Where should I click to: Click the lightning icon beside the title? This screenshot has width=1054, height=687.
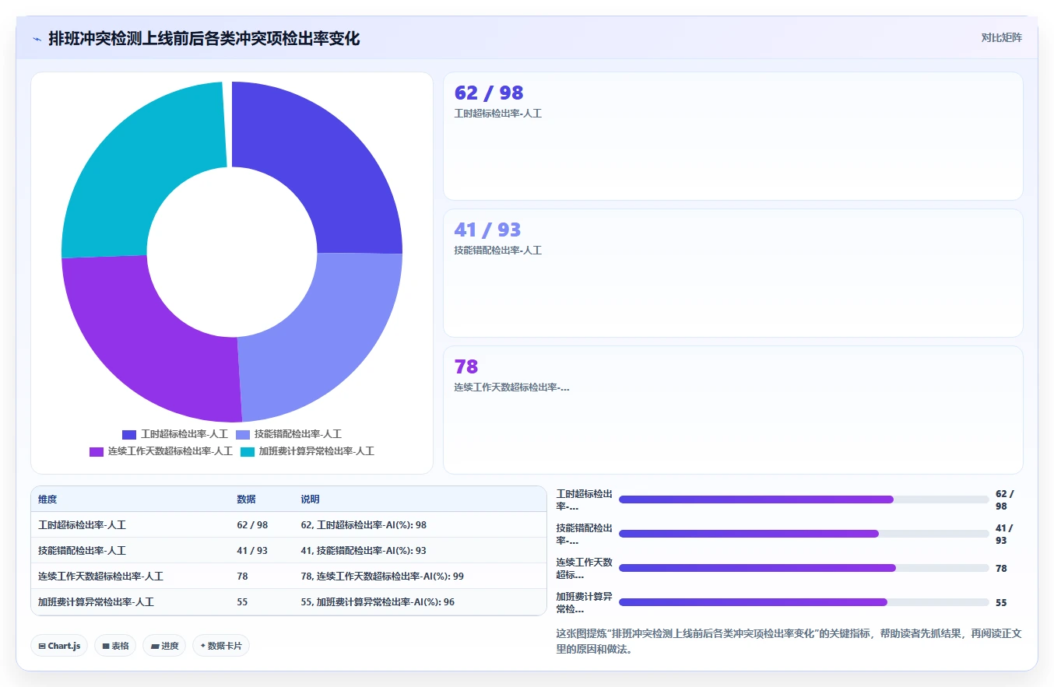37,39
